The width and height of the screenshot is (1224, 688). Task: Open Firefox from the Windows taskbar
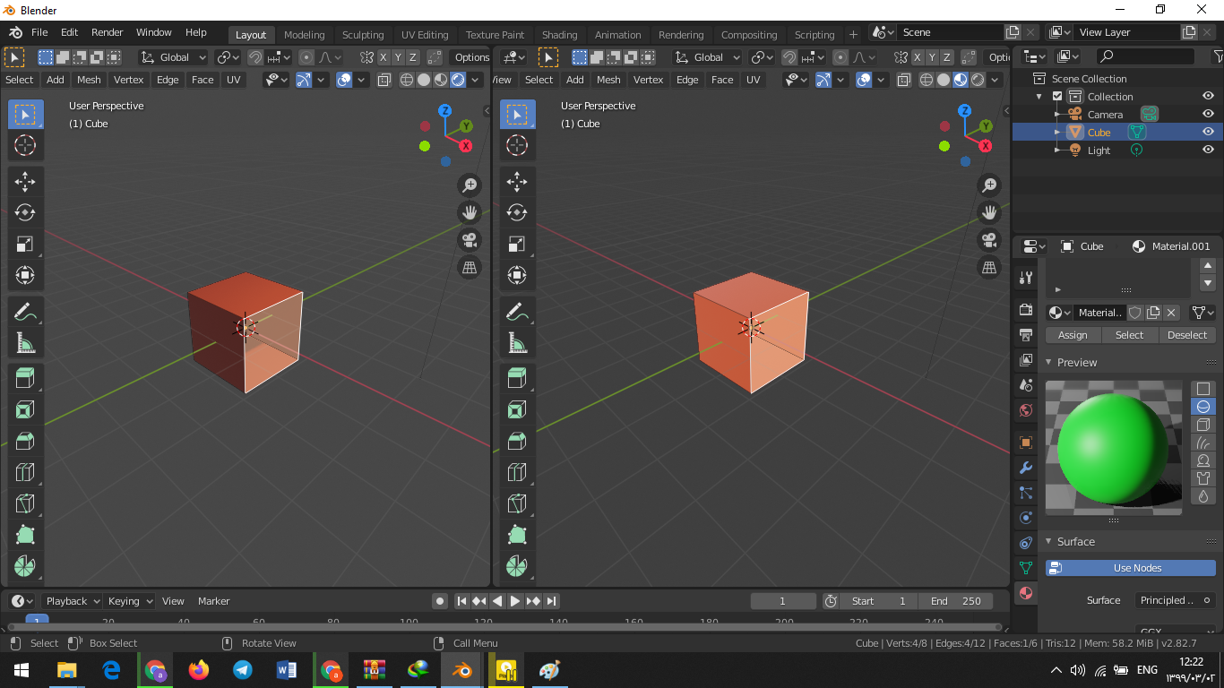[198, 669]
